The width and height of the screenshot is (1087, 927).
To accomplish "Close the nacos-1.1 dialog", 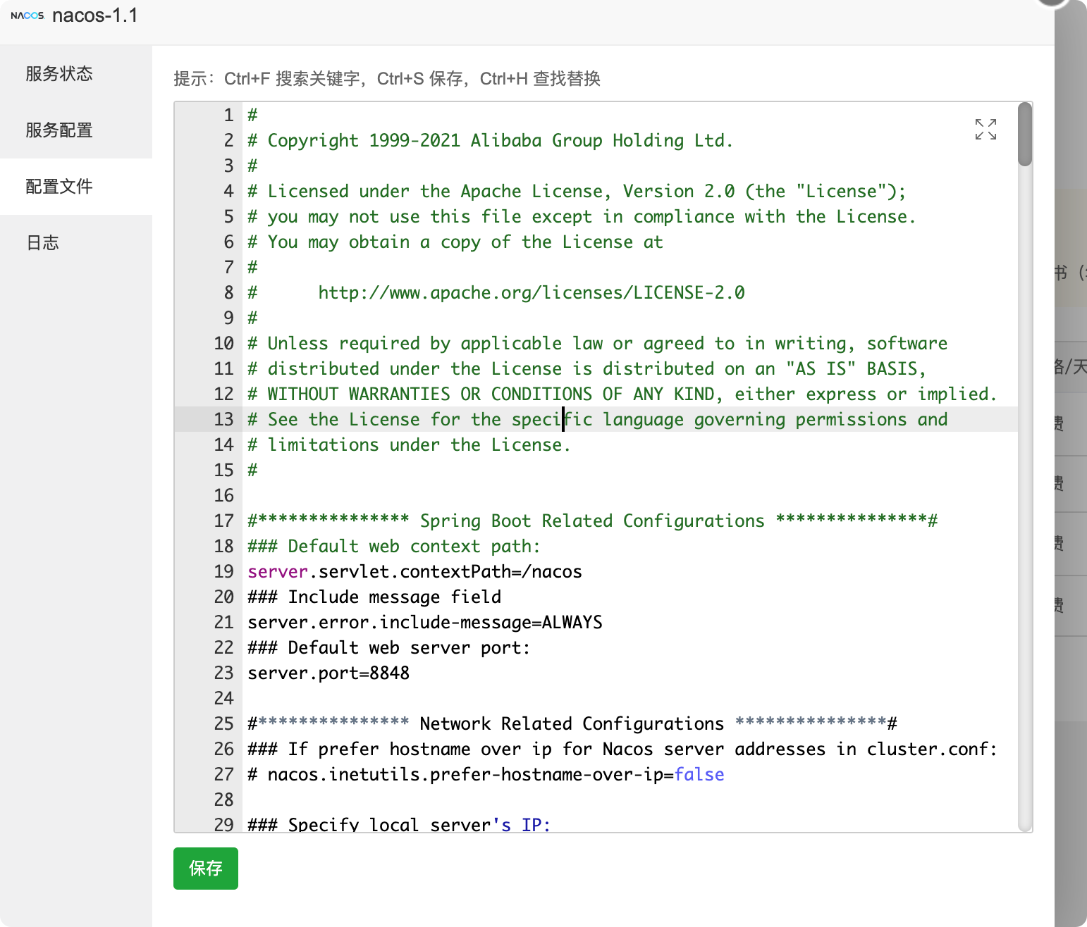I will [1053, 2].
